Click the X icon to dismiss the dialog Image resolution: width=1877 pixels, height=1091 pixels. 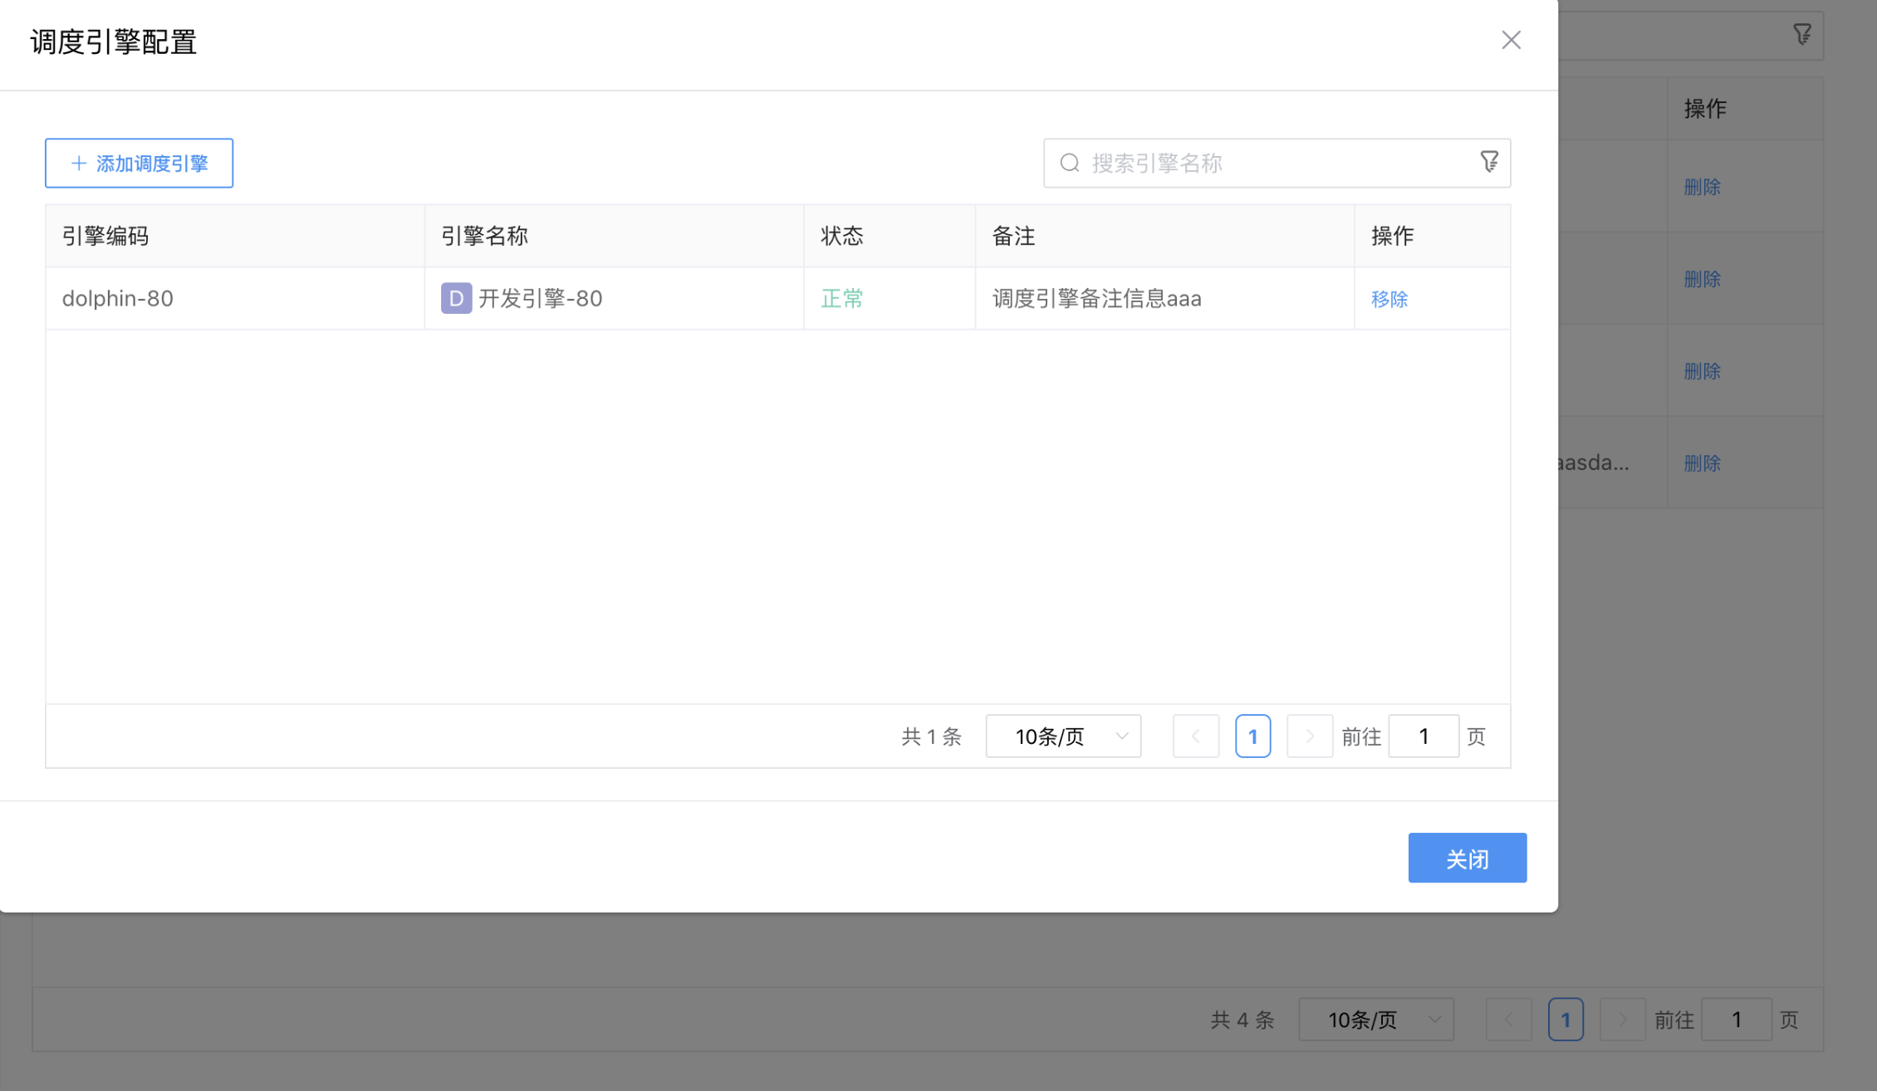[x=1511, y=40]
